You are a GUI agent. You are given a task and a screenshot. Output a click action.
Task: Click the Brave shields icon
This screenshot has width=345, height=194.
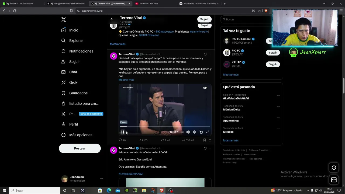point(266,11)
